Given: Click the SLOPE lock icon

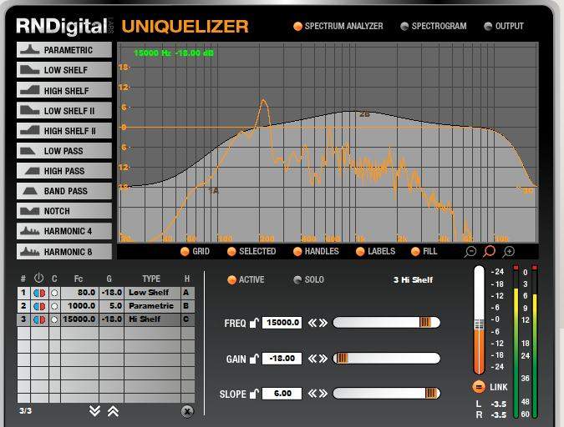Looking at the screenshot, I should [254, 394].
